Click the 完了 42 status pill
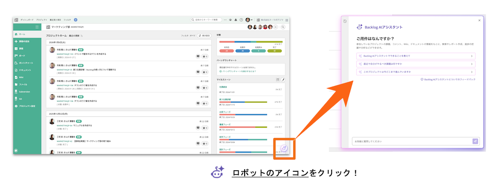This screenshot has height=183, width=503. (x=274, y=51)
